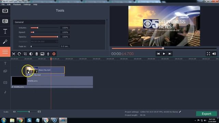Click the orange playhead on the ruler
Image resolution: width=219 pixels, height=123 pixels.
(51, 59)
